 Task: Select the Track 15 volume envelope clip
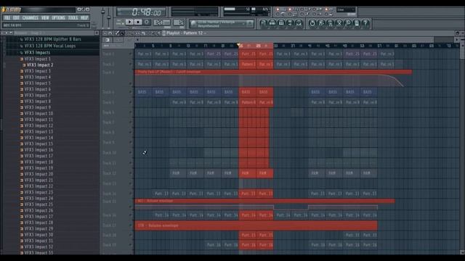264,201
